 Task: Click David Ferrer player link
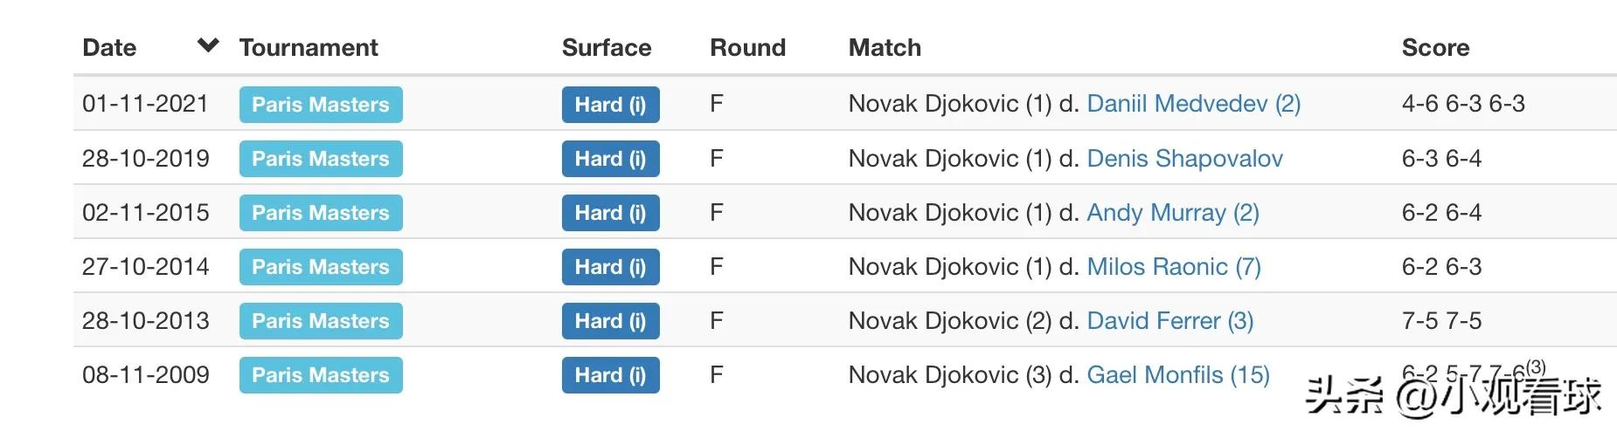pos(1169,320)
